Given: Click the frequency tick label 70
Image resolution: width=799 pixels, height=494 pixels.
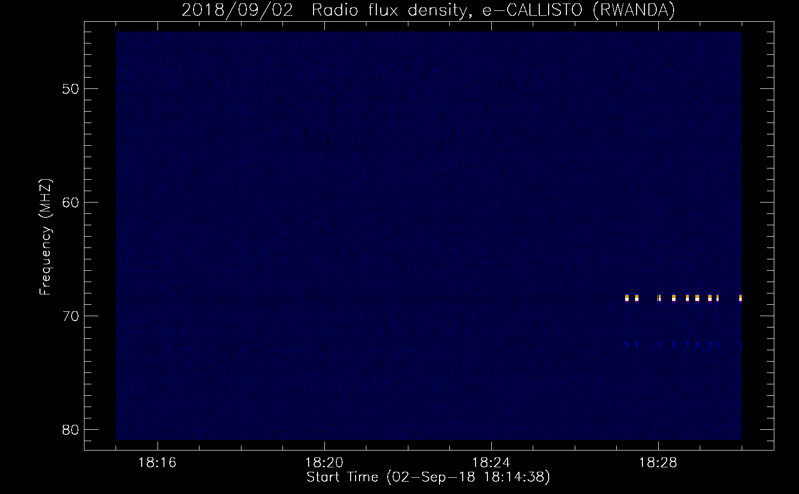Looking at the screenshot, I should (x=71, y=316).
